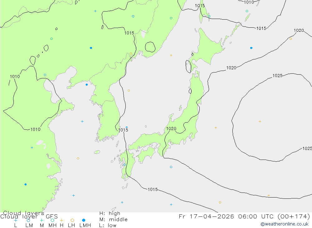
Task: Click the 'LM' legend label
Action: click(29, 226)
